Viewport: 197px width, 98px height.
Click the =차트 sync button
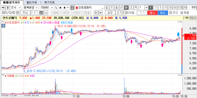click(x=55, y=13)
